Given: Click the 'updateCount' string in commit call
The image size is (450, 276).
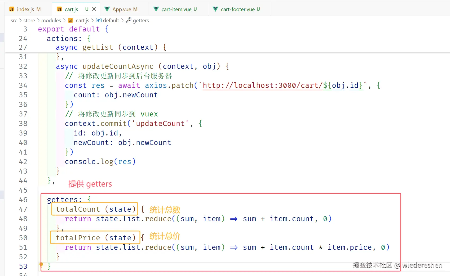Looking at the screenshot, I should click(160, 124).
